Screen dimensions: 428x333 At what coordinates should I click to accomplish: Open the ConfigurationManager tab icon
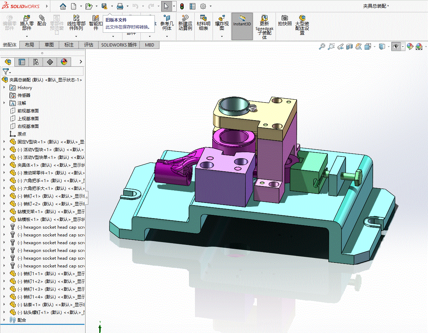36,62
